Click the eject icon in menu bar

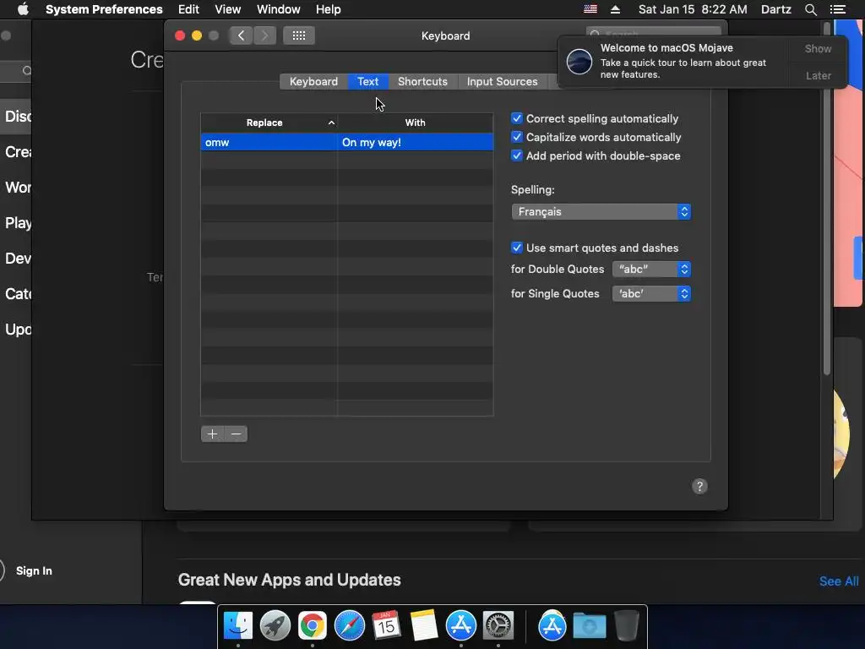[x=615, y=9]
